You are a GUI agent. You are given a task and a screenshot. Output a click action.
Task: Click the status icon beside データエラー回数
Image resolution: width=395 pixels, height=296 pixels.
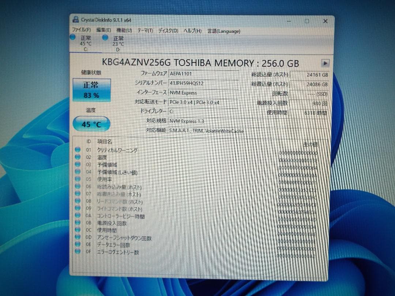coord(77,245)
